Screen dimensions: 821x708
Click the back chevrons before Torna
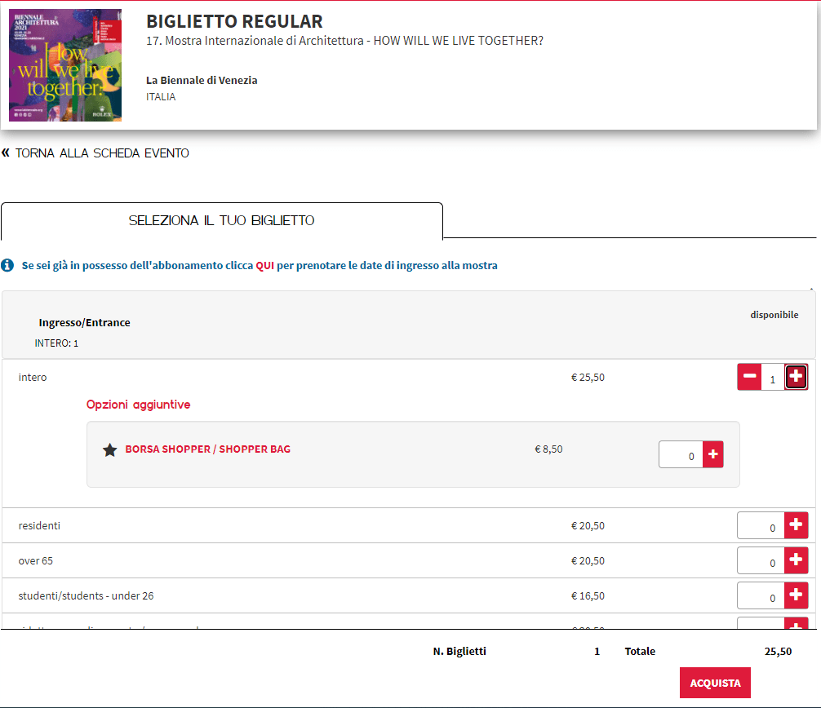6,153
